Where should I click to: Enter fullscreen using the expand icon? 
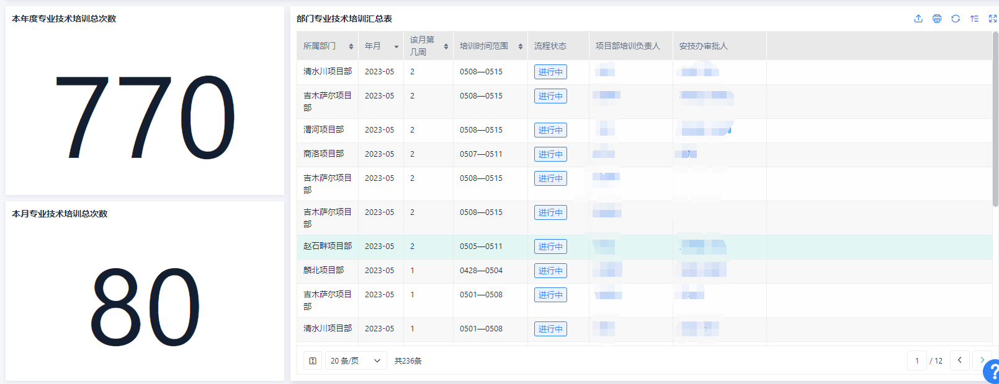point(992,19)
